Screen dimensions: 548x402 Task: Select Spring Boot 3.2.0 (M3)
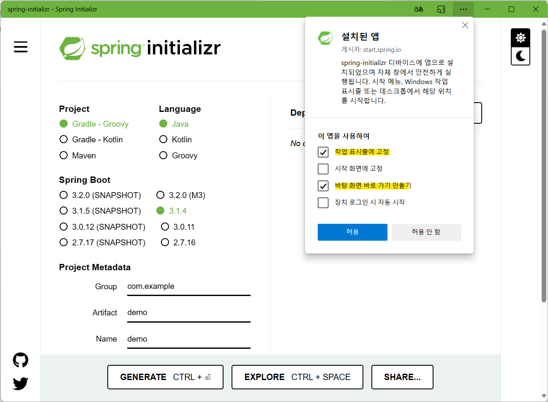click(x=181, y=195)
